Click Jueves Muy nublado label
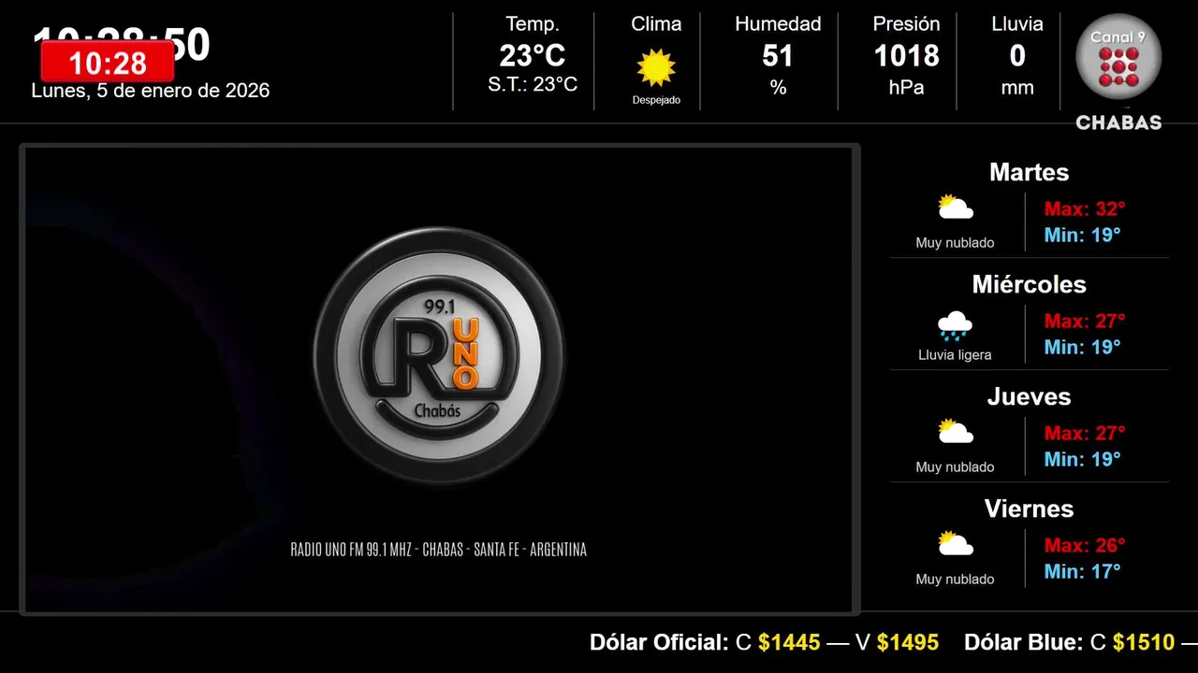Viewport: 1198px width, 673px height. click(955, 467)
